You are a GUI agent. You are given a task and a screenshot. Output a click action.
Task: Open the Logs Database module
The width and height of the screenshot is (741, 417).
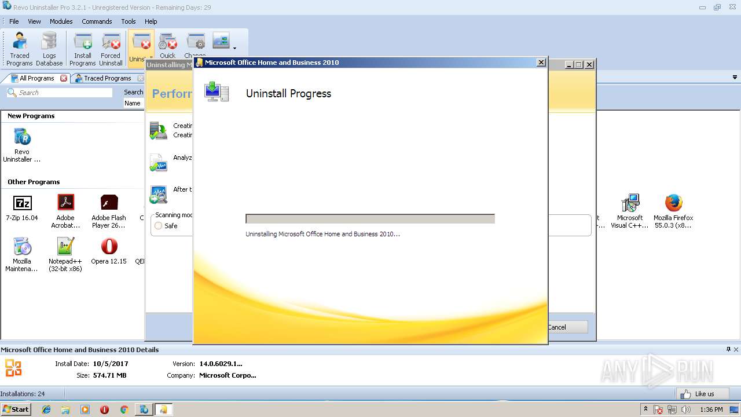tap(49, 49)
